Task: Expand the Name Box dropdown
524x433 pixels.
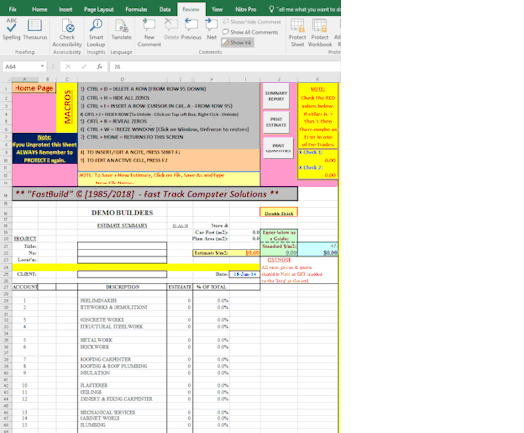Action: [x=42, y=66]
